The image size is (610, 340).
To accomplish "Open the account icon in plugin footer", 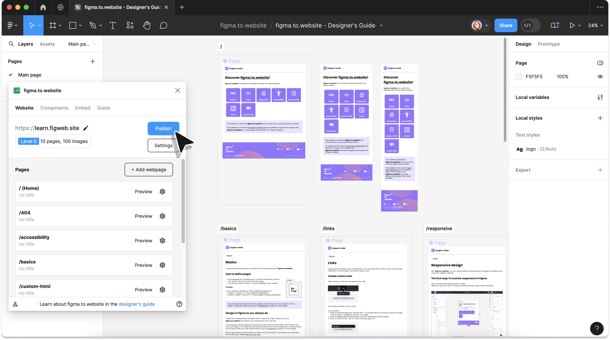I will pos(15,304).
